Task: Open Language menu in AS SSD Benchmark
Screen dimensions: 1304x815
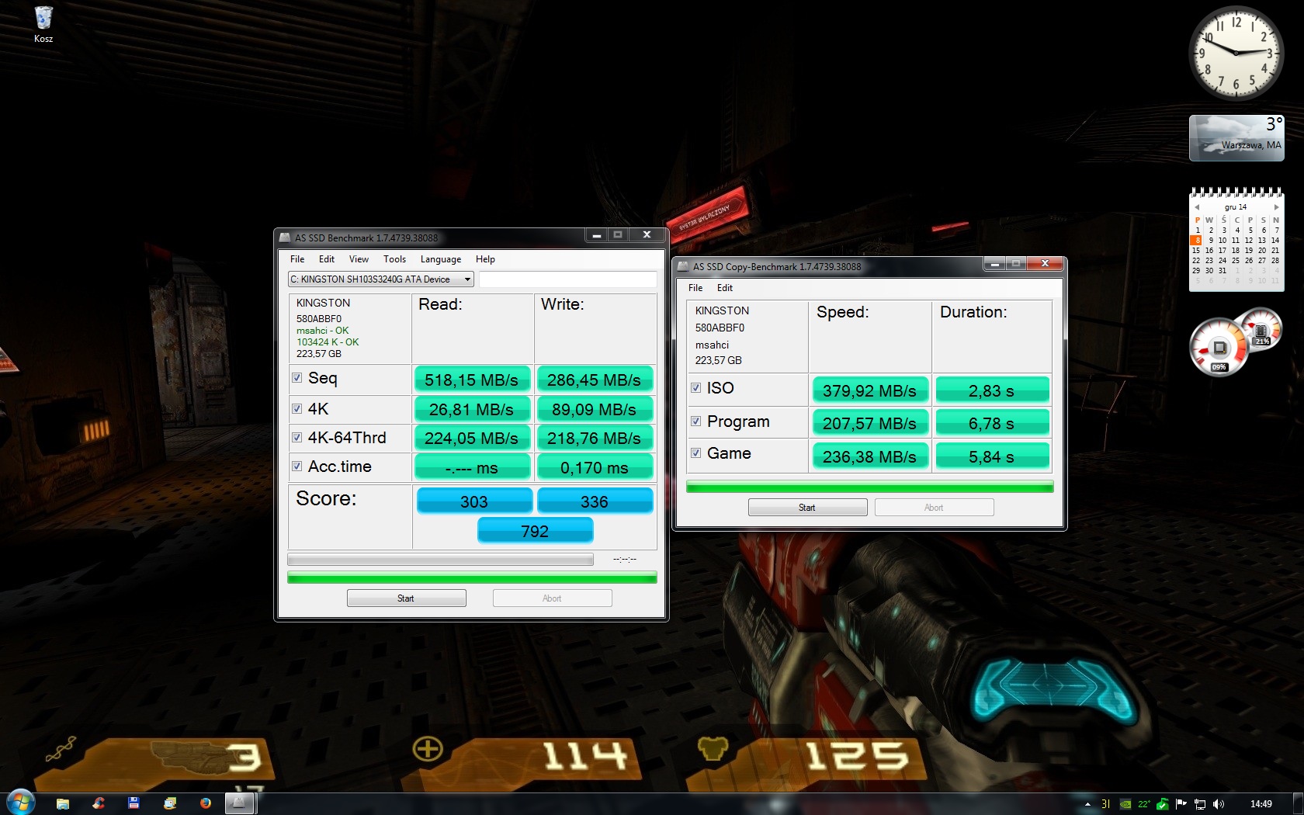Action: tap(441, 259)
